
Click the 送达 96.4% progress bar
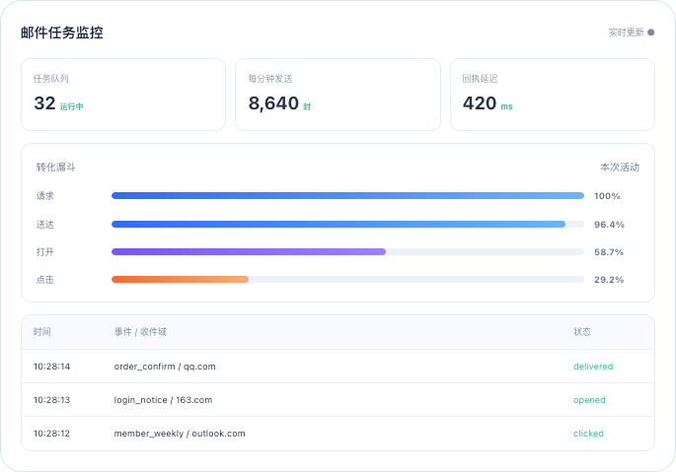point(347,224)
